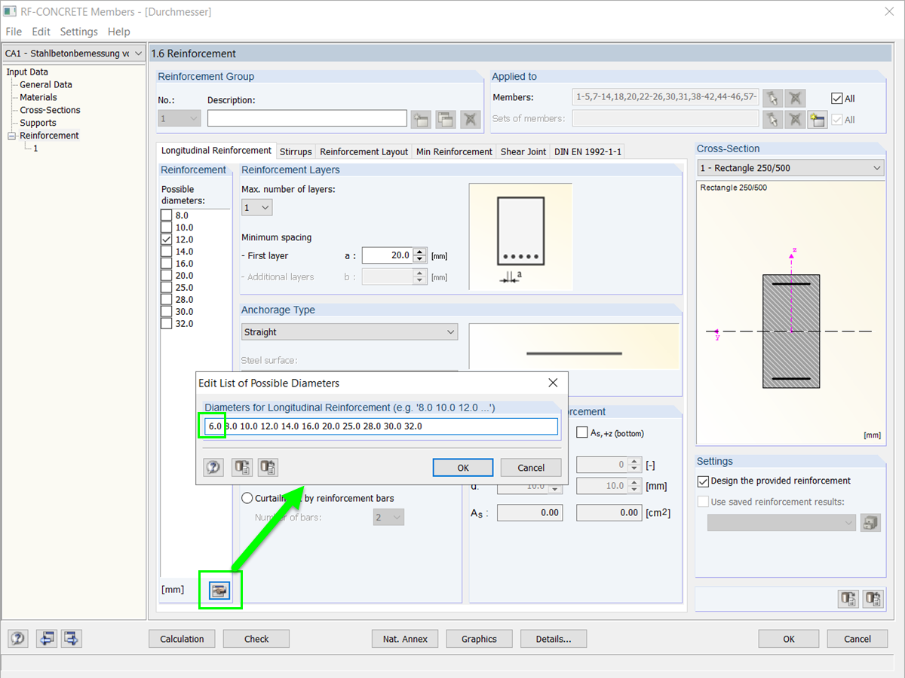Screen dimensions: 905x678
Task: Click the main window Cancel button
Action: [857, 639]
